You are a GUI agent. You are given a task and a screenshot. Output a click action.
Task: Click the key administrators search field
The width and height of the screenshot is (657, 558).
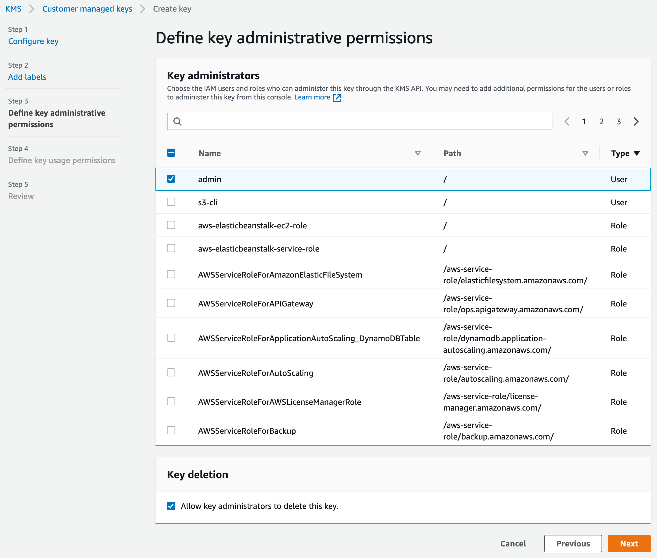pyautogui.click(x=348, y=121)
